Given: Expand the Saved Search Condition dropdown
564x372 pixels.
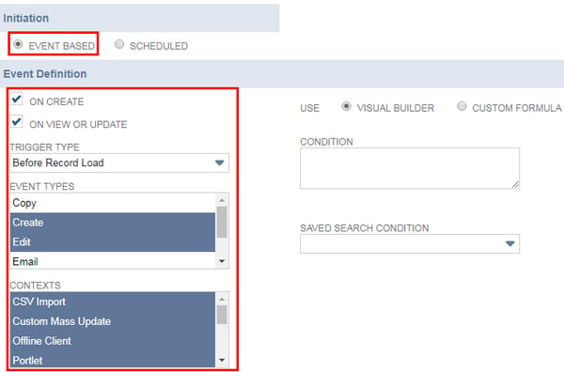Looking at the screenshot, I should [x=410, y=243].
